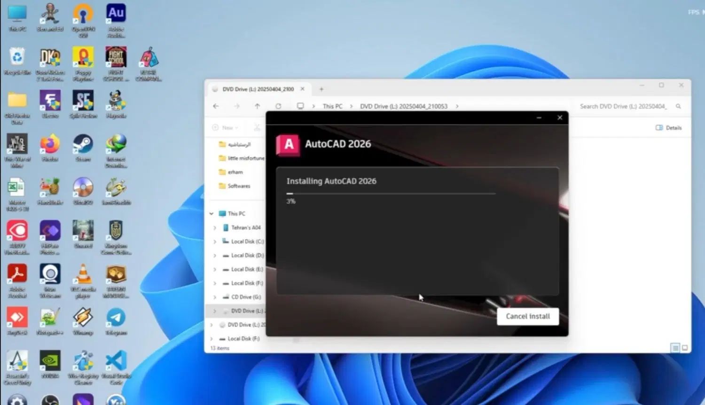705x405 pixels.
Task: Open the Excel file on desktop
Action: tap(17, 194)
